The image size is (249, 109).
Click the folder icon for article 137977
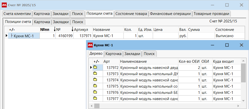coord(95,98)
